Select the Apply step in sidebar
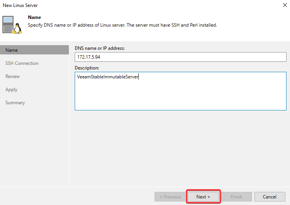290x205 pixels. click(11, 90)
